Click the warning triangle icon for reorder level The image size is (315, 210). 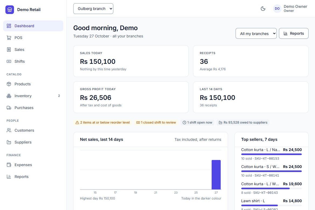pos(77,122)
